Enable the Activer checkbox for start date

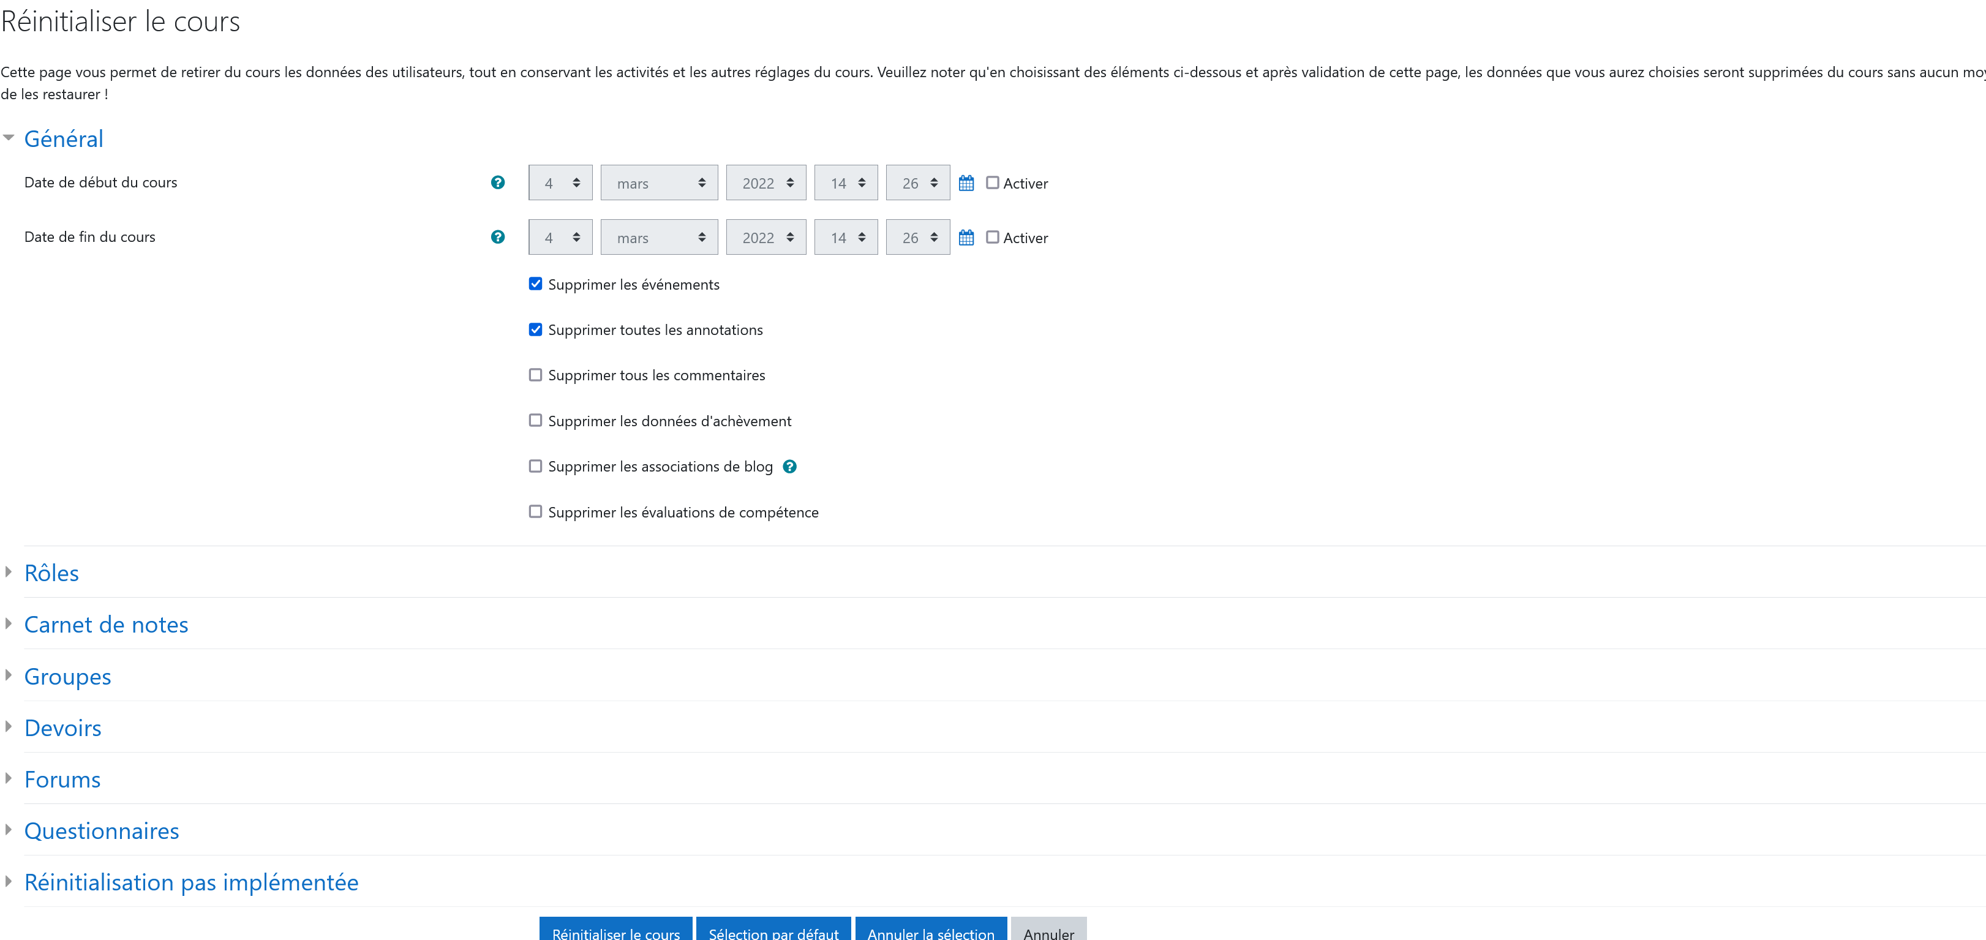click(993, 182)
